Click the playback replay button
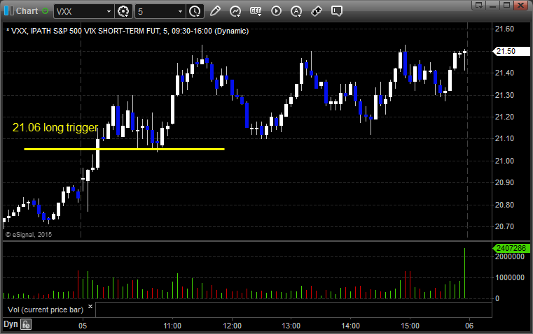The width and height of the screenshot is (533, 334). (x=276, y=11)
